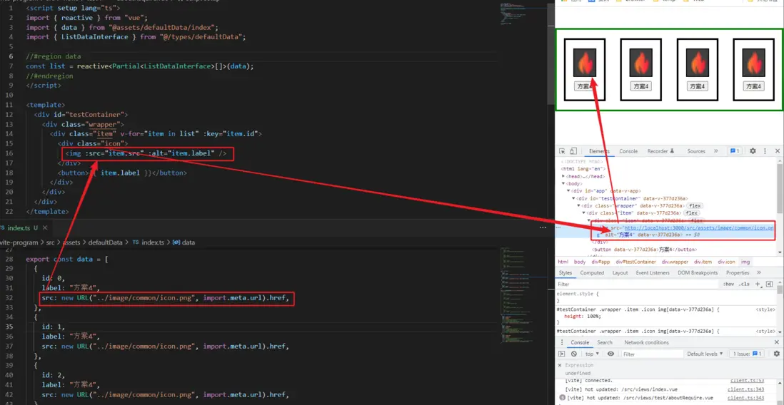Open the Recorder tab
The width and height of the screenshot is (784, 405).
660,151
